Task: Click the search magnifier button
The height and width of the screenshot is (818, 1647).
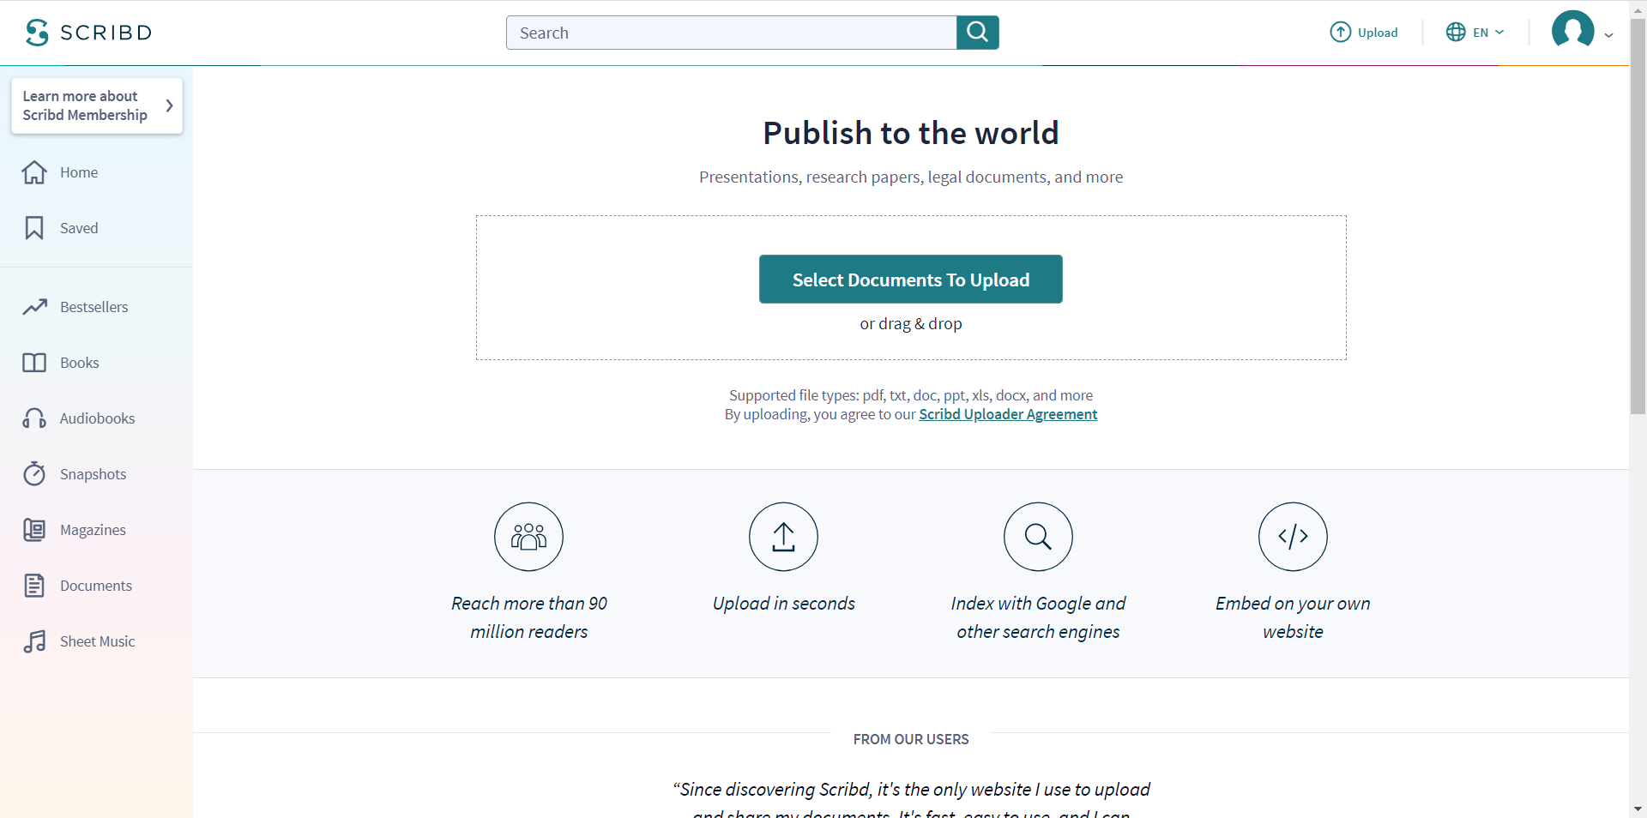Action: (978, 33)
